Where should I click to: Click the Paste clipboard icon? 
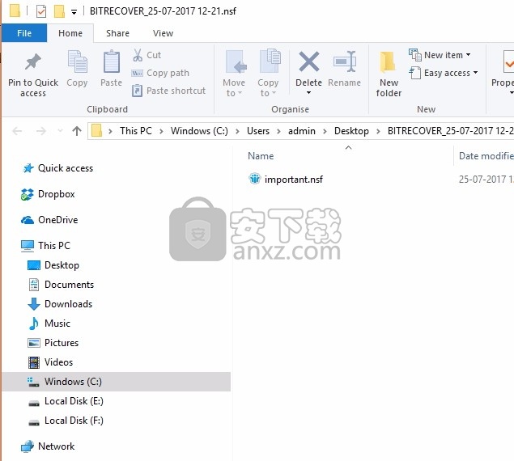112,61
